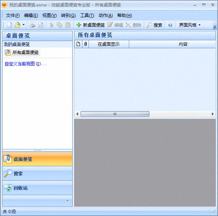The width and height of the screenshot is (218, 216).
Task: Click the sidebar splitter grip dots
Action: [37, 150]
